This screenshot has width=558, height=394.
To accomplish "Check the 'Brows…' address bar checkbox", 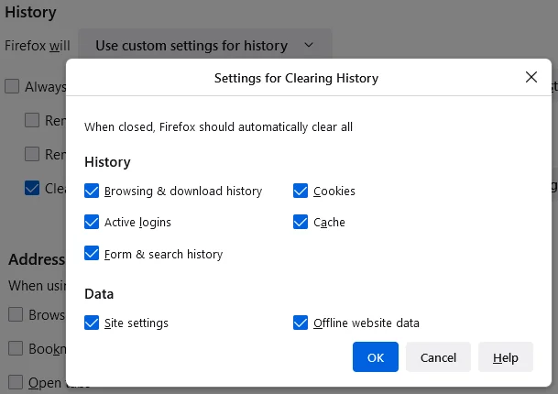I will pyautogui.click(x=16, y=314).
